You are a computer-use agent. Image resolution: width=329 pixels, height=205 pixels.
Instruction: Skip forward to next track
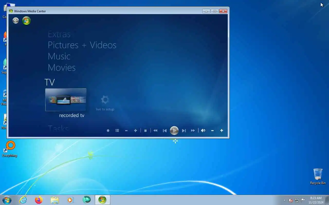pyautogui.click(x=184, y=130)
